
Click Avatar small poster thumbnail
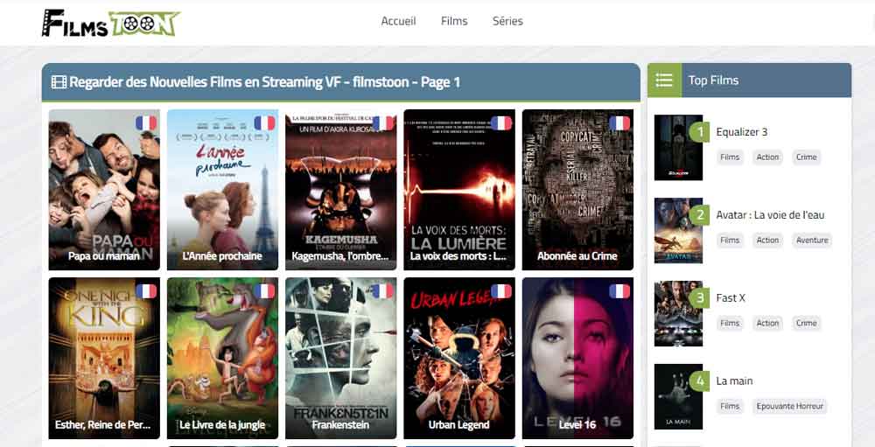(679, 230)
